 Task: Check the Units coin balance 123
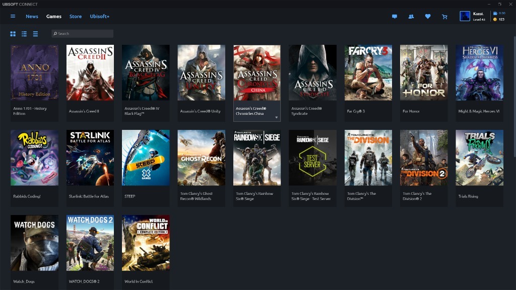pyautogui.click(x=499, y=20)
